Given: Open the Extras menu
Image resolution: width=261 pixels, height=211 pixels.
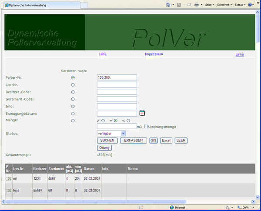Looking at the screenshot, I should point(240,5).
